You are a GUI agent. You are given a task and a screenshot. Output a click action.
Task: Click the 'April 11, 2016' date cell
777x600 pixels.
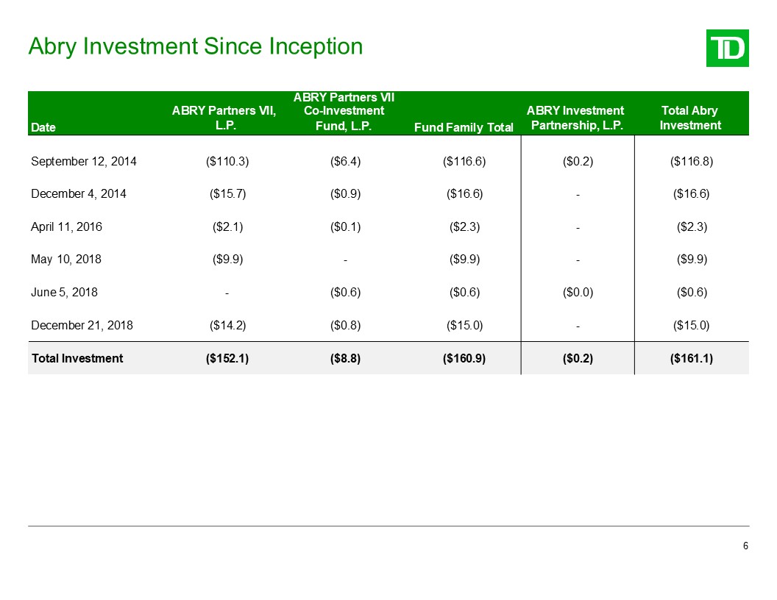(66, 227)
